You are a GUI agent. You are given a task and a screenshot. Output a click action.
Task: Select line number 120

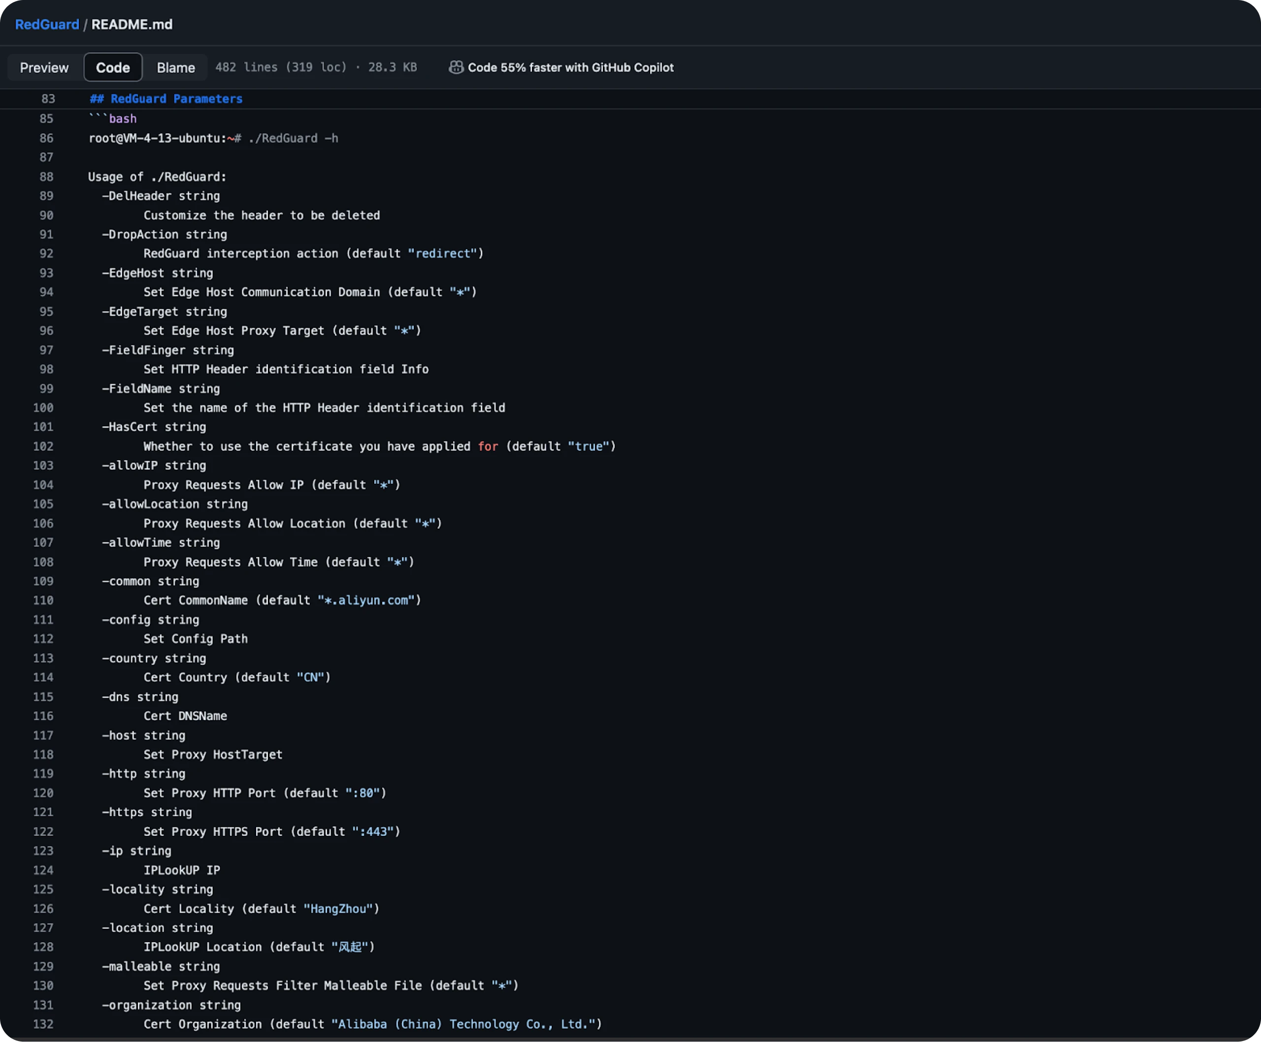[43, 793]
